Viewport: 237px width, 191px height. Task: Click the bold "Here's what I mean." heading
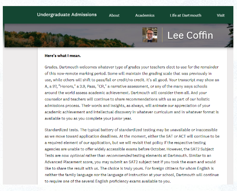pos(63,56)
